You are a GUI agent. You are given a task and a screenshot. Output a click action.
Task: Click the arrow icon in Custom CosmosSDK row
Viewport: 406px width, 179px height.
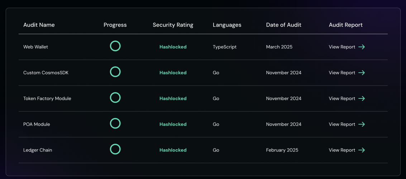coord(362,73)
